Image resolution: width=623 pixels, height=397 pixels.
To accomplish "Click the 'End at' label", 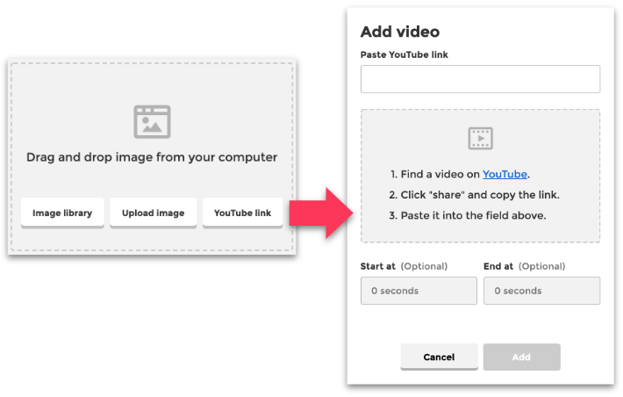I will [x=498, y=266].
